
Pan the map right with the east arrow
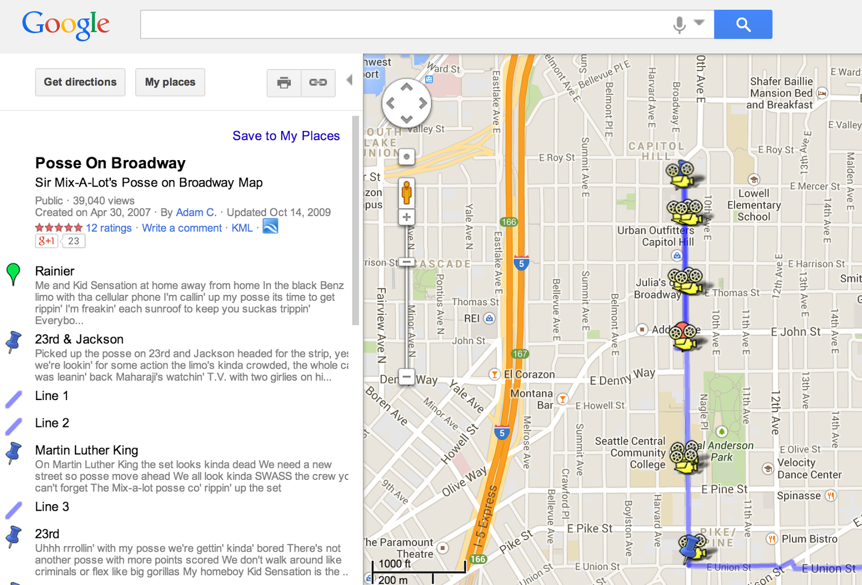(x=423, y=103)
